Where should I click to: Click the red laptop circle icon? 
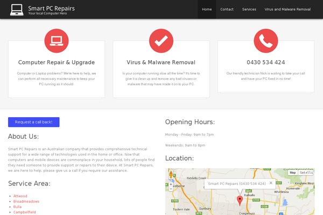(x=57, y=41)
